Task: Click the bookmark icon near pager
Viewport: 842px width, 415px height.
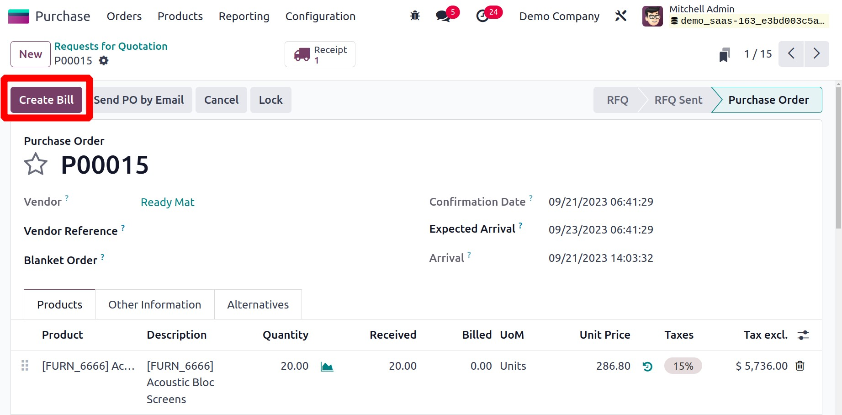Action: coord(724,54)
